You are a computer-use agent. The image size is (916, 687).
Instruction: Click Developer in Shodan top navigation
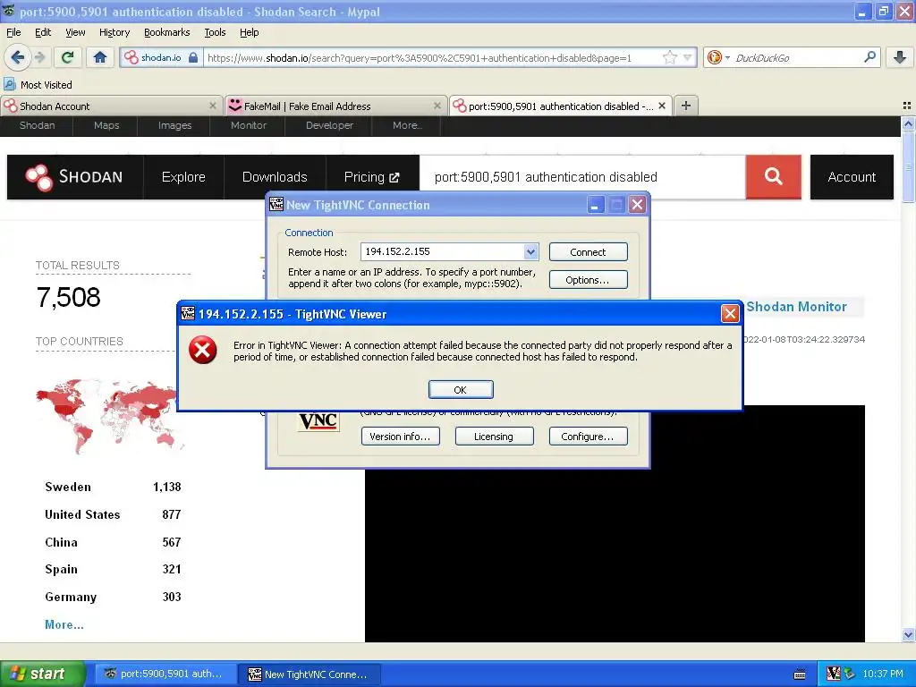pos(329,125)
